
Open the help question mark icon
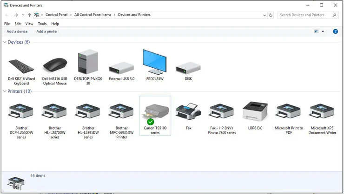point(335,32)
